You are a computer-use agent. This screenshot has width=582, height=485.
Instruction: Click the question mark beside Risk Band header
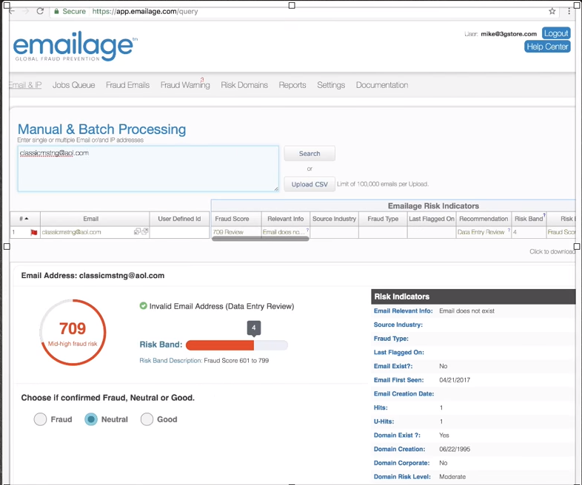(x=544, y=215)
